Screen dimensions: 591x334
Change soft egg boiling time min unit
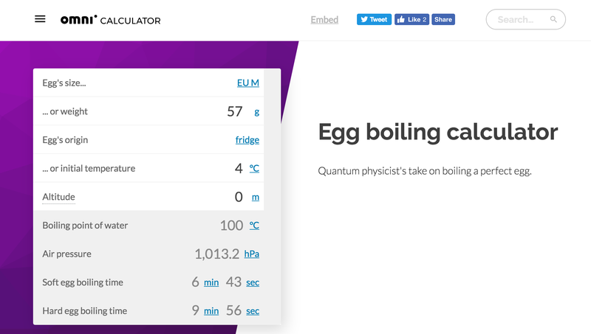211,282
